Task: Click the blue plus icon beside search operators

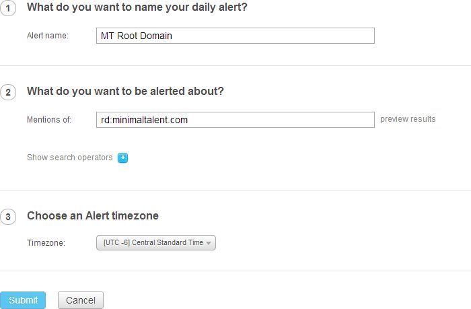Action: 122,158
